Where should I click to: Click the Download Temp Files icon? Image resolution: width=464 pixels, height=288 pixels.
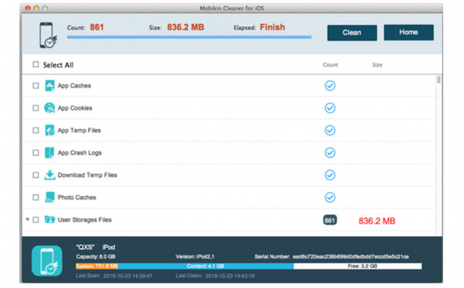click(49, 175)
